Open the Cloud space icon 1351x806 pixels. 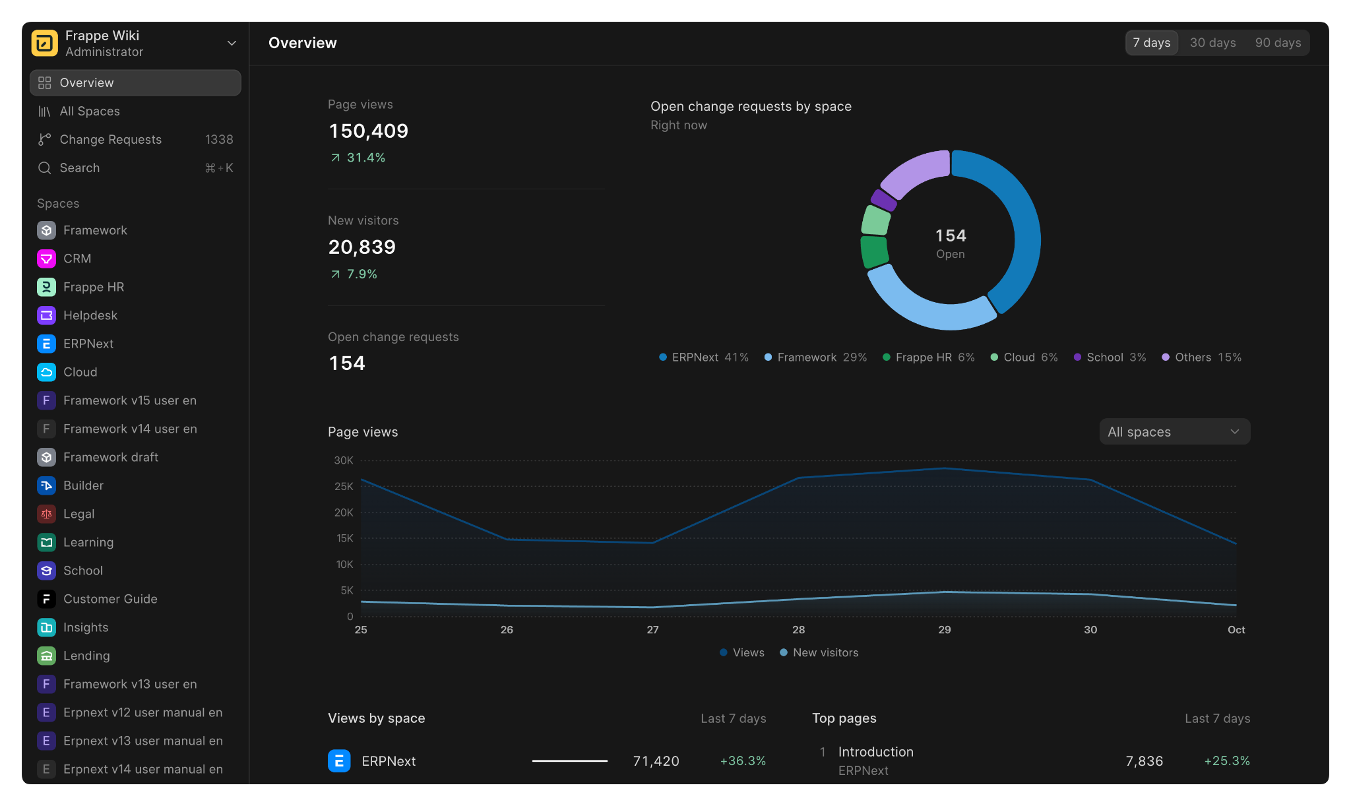click(x=46, y=372)
